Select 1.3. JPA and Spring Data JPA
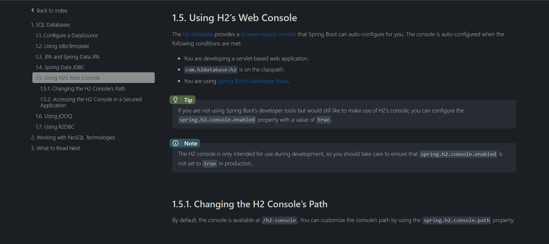 (x=67, y=57)
